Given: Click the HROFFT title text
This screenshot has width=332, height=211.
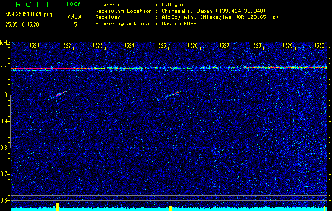Looking at the screenshot, I should 33,4.
